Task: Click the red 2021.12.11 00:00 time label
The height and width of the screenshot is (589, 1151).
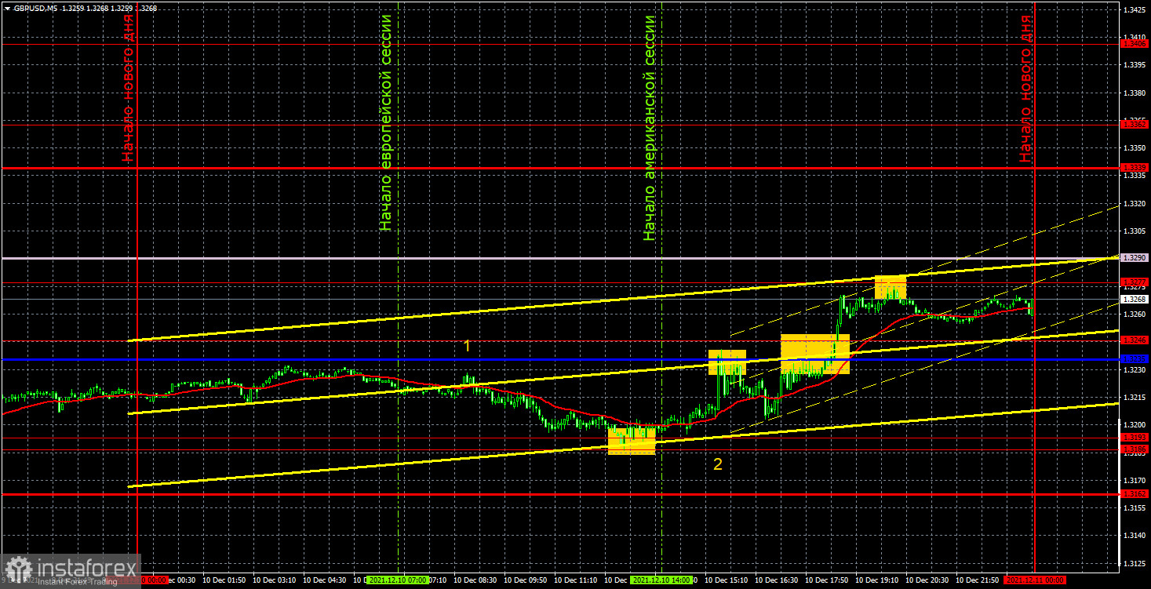Action: point(1036,580)
